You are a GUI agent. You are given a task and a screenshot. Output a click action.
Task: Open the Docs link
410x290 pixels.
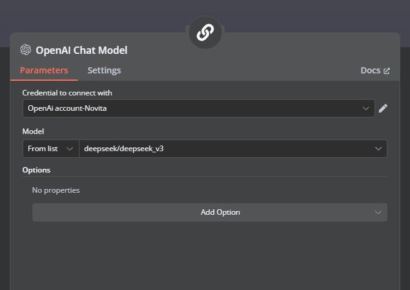(x=375, y=70)
